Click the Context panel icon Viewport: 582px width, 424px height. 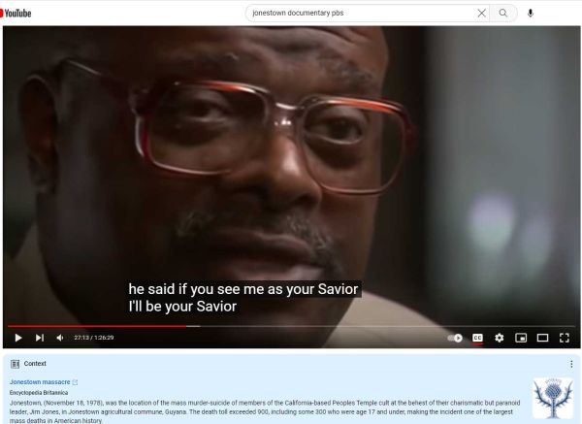point(15,364)
